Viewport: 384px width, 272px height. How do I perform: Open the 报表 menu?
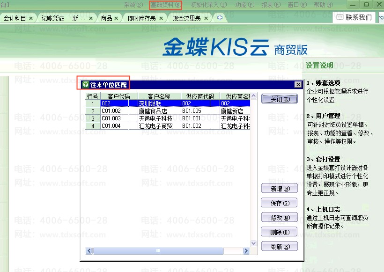tap(271, 5)
